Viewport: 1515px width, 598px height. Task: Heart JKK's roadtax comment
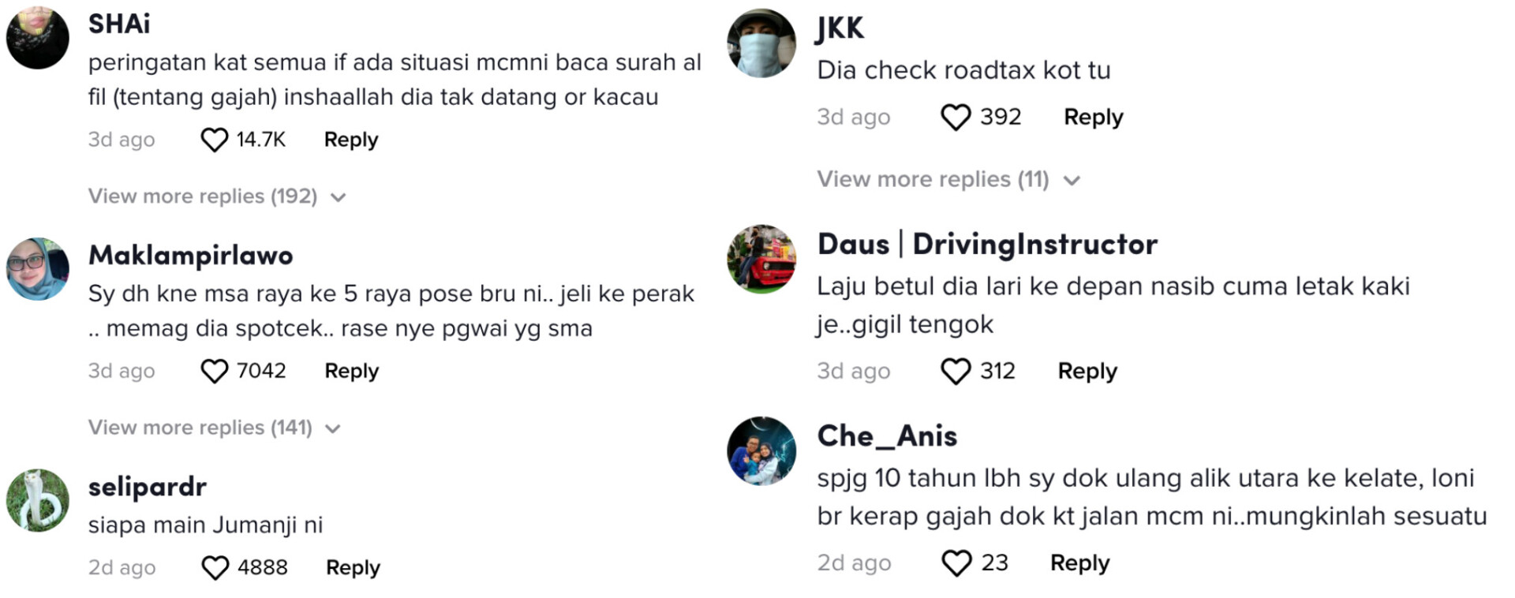pyautogui.click(x=956, y=118)
